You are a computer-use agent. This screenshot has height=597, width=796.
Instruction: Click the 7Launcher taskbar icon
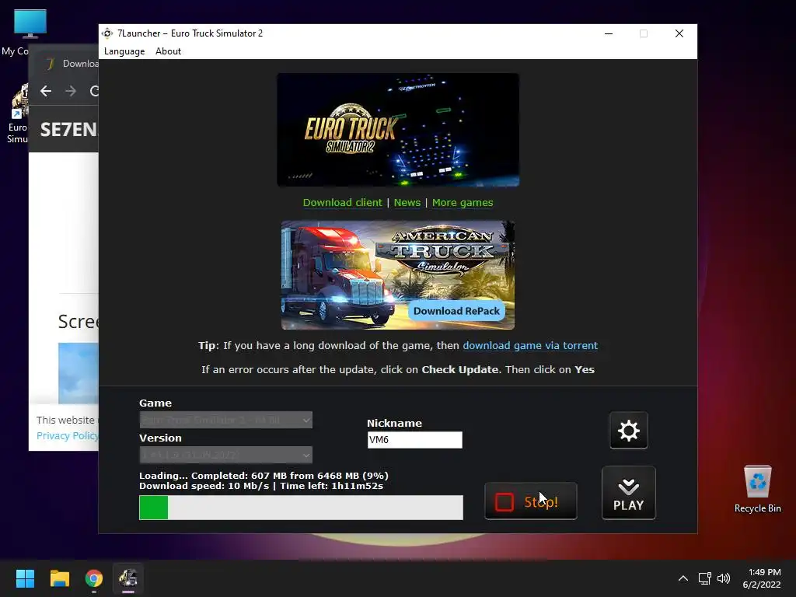click(128, 578)
